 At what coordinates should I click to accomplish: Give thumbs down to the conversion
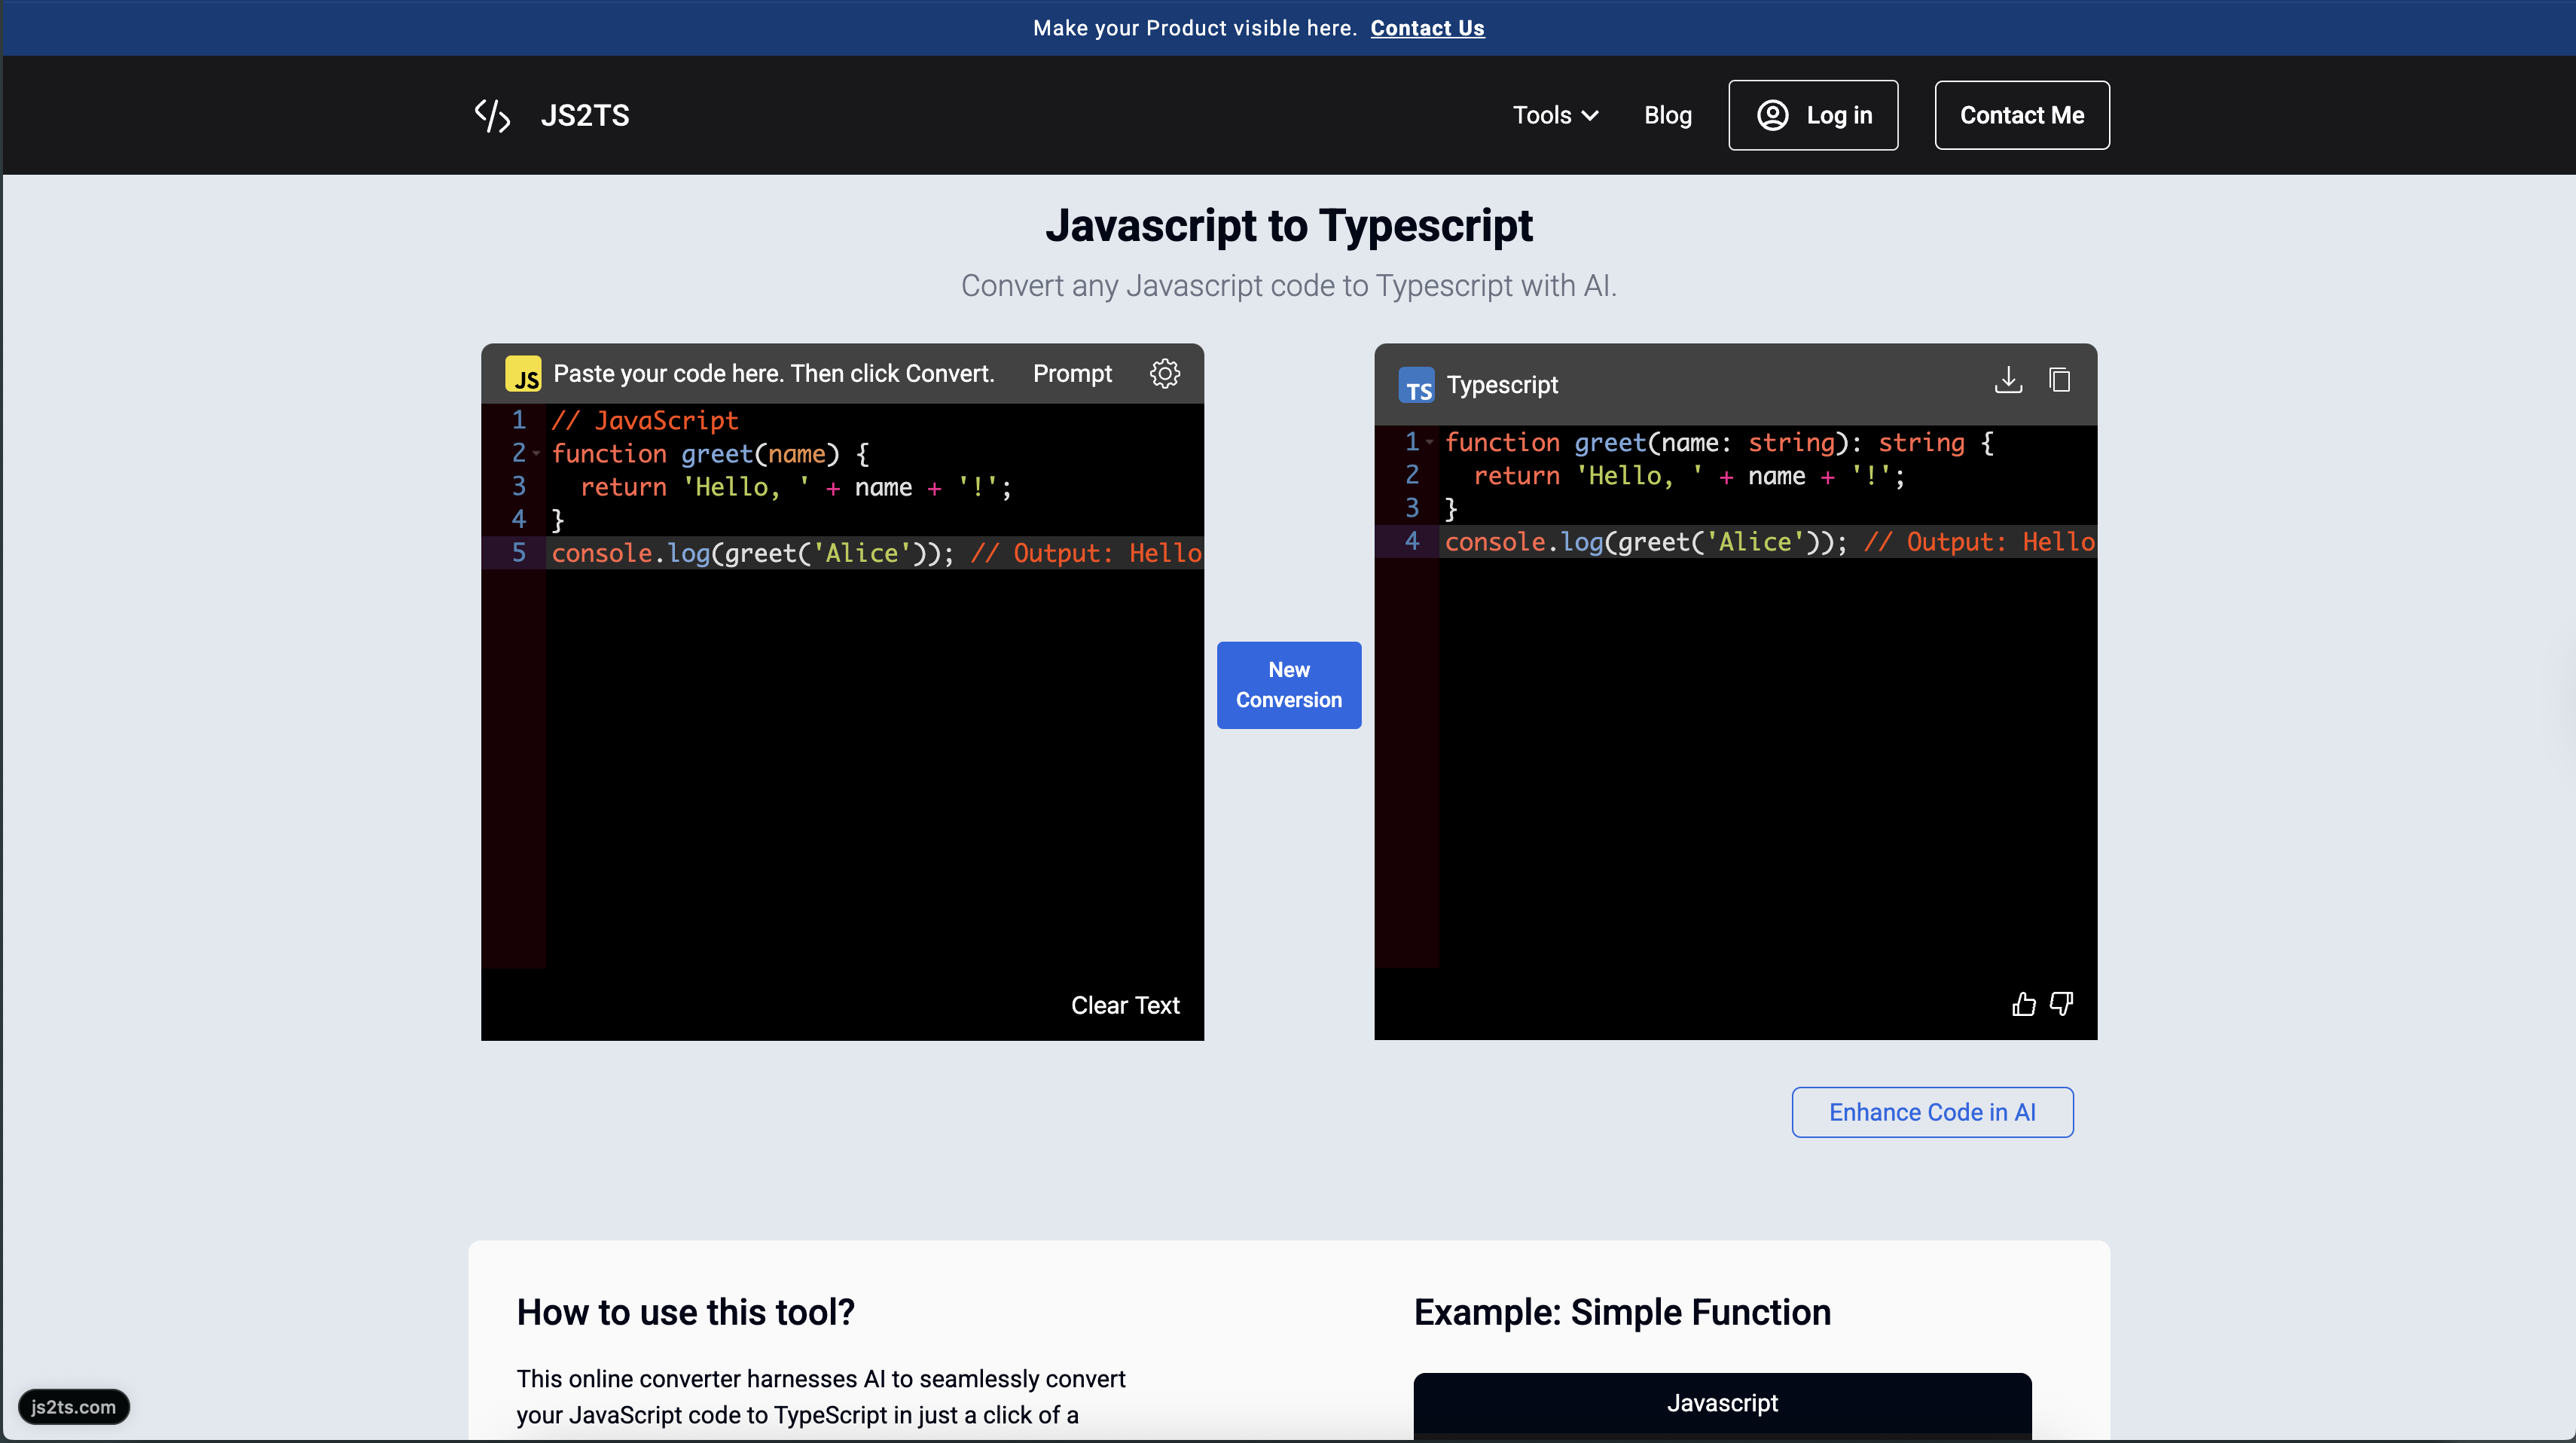2061,1003
